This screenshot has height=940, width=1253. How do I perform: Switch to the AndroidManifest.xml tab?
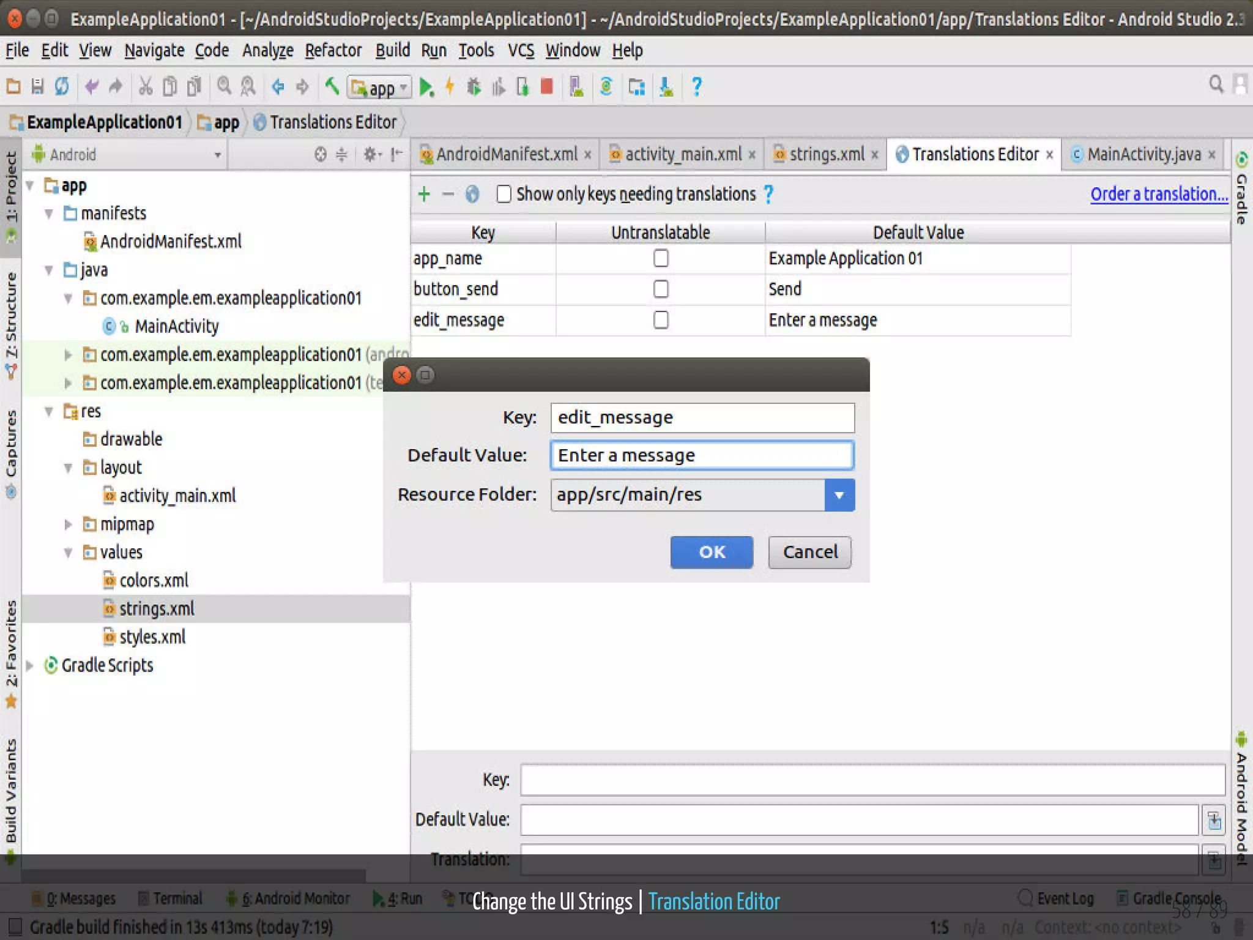click(506, 154)
